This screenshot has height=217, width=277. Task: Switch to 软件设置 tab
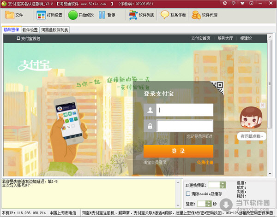[x=30, y=30]
